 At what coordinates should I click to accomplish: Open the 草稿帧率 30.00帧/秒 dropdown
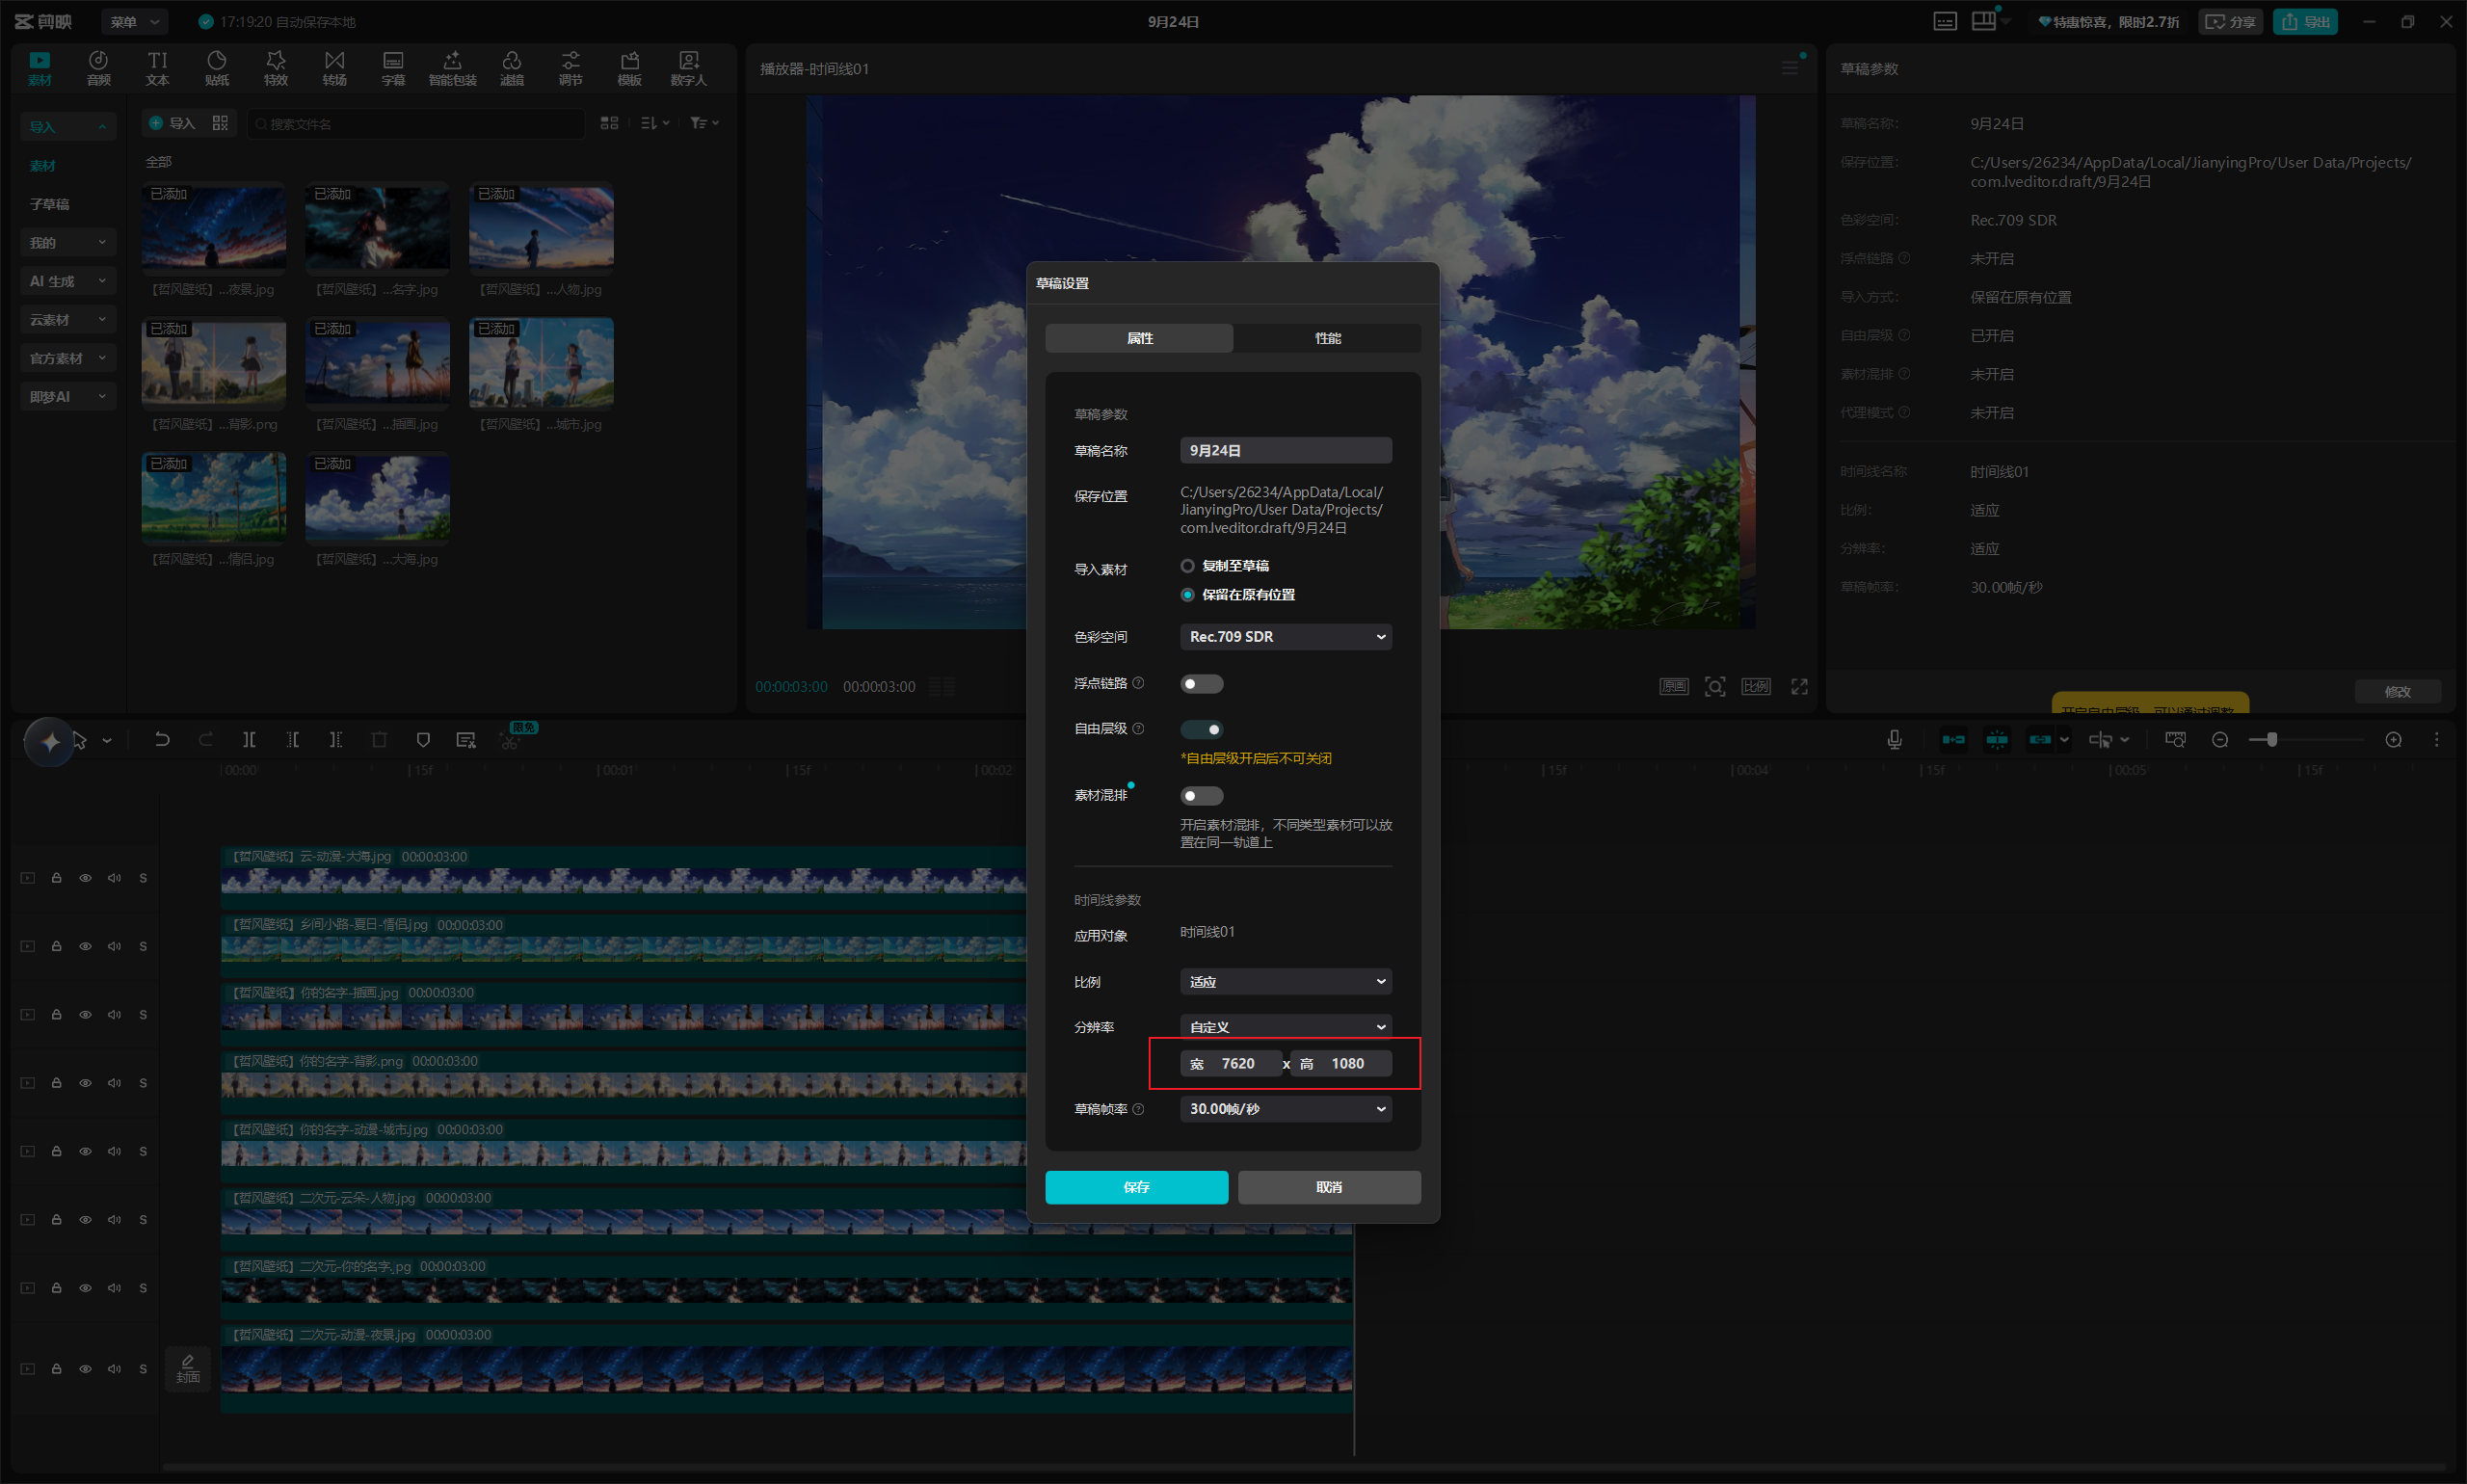coord(1285,1109)
